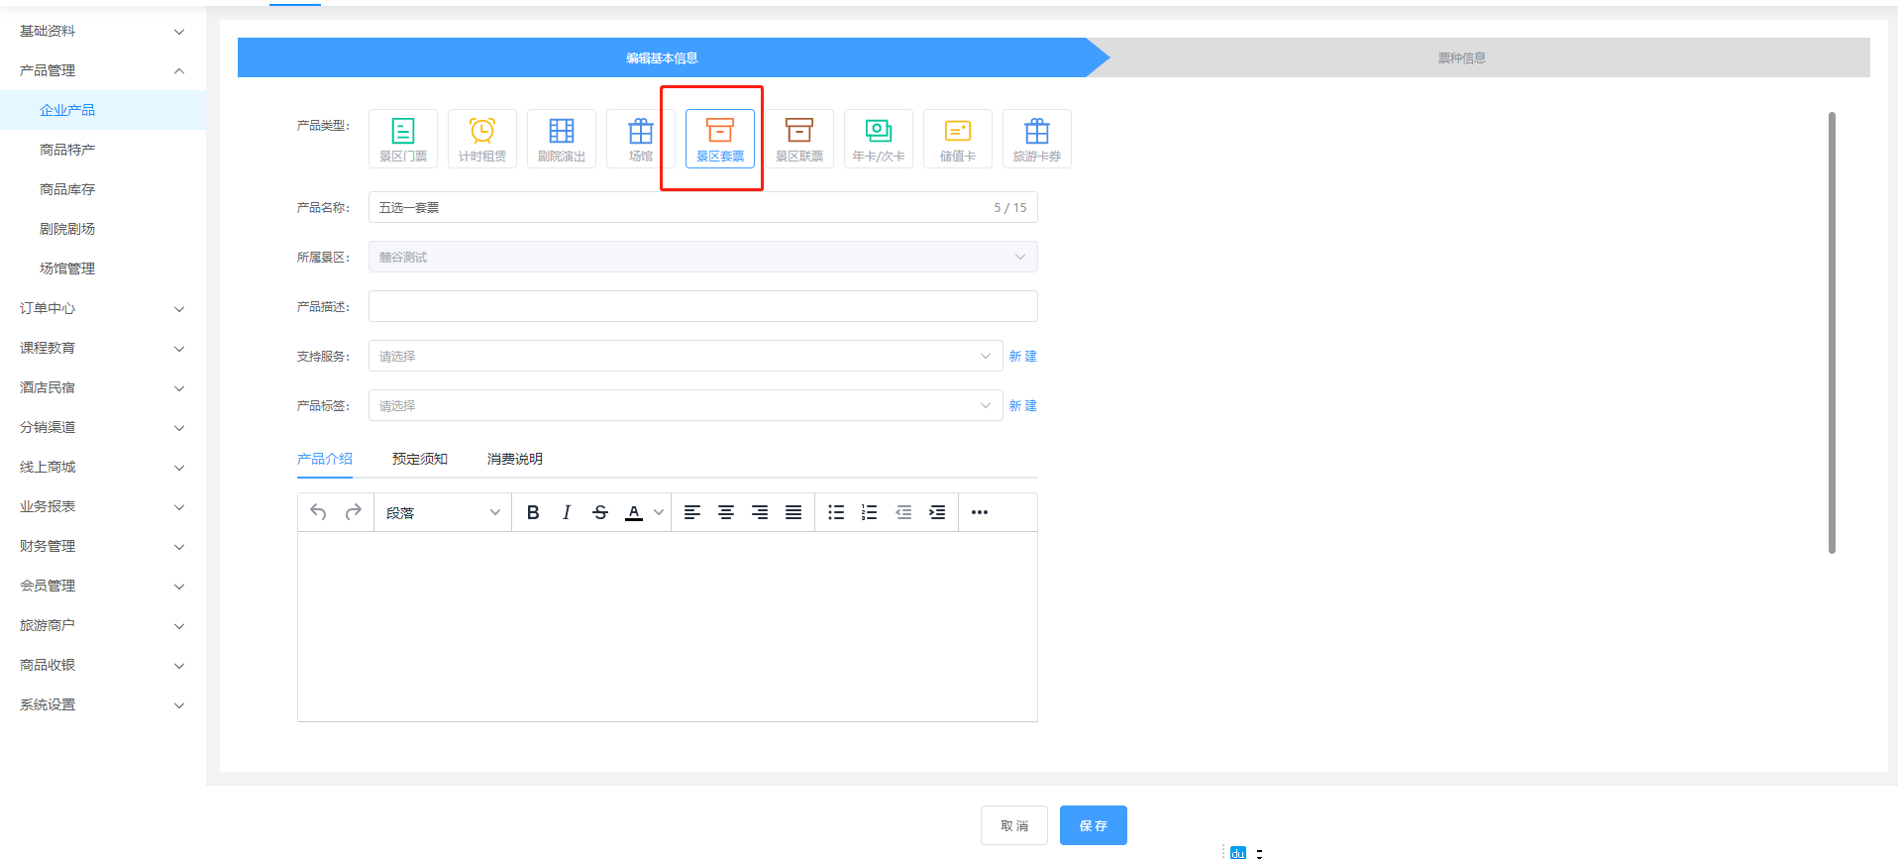The width and height of the screenshot is (1898, 859).
Task: Open the 段落 paragraph style dropdown
Action: pos(443,512)
